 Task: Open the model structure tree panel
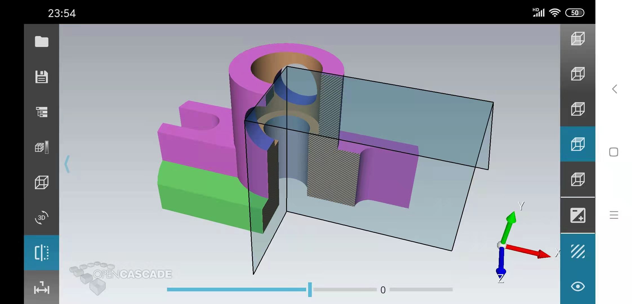41,112
